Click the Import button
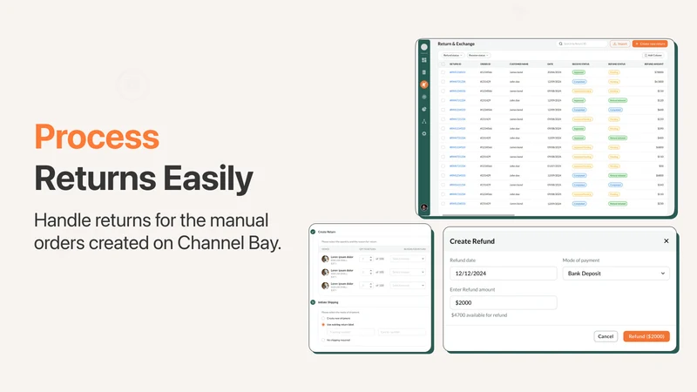The width and height of the screenshot is (697, 392). click(x=619, y=44)
